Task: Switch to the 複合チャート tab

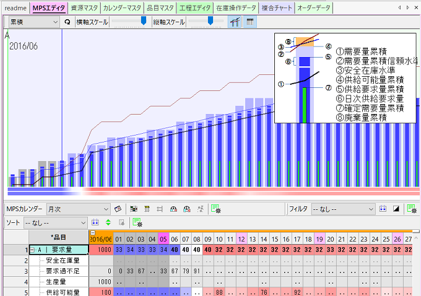Action: point(277,8)
